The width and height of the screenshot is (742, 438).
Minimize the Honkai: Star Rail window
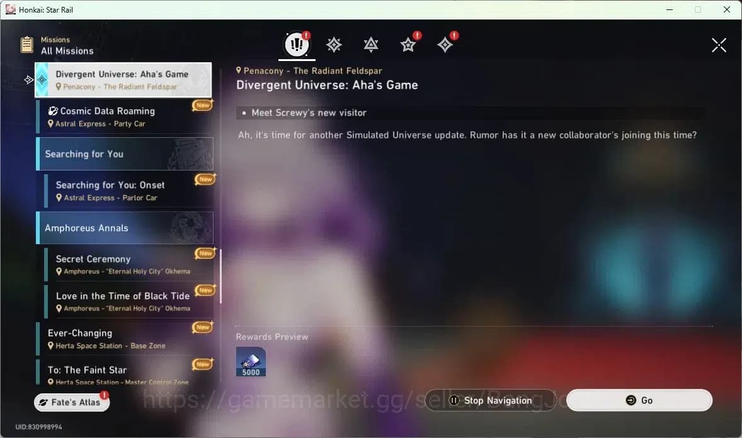[x=669, y=9]
